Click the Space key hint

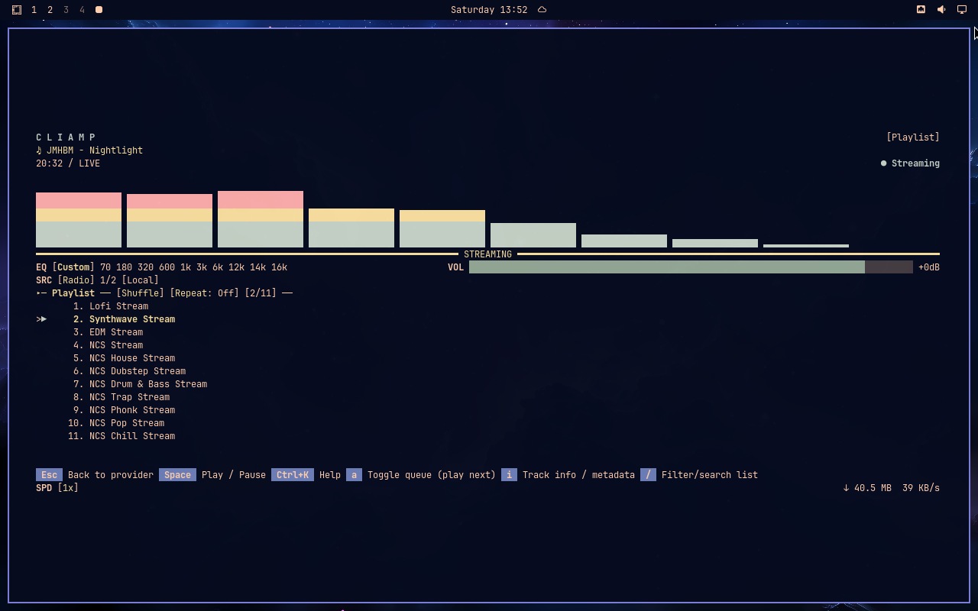[177, 475]
